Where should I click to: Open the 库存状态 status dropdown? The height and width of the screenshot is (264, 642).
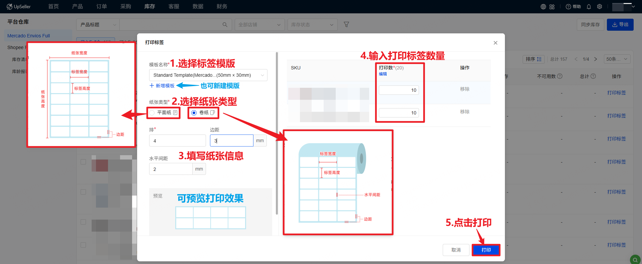(312, 25)
